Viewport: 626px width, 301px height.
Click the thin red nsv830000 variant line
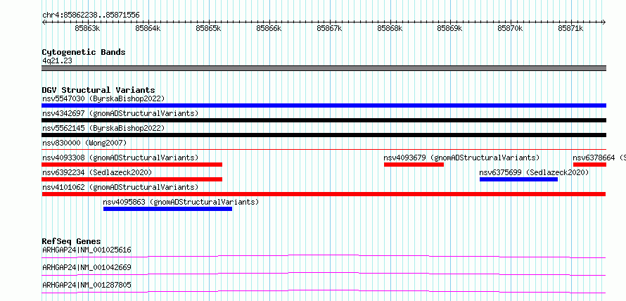point(324,149)
